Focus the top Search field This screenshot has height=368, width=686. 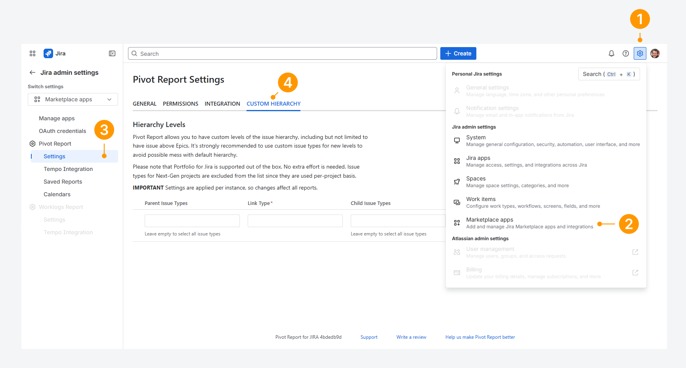point(283,53)
